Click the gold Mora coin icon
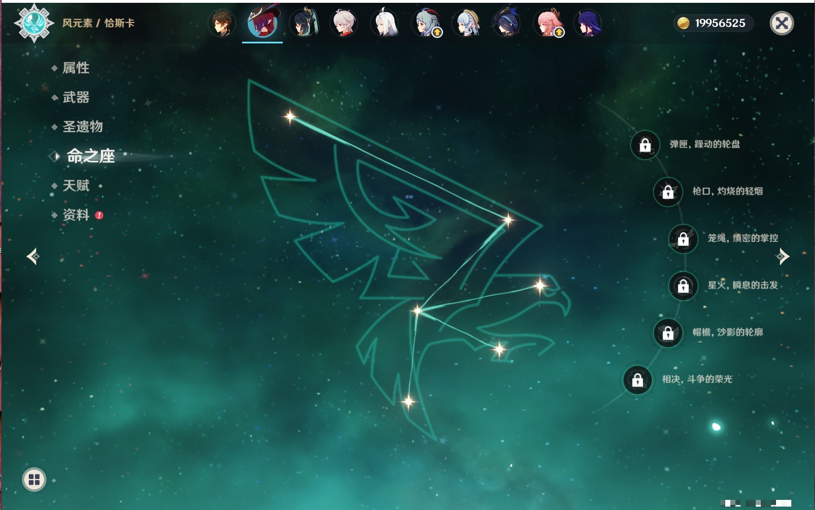 pyautogui.click(x=683, y=23)
